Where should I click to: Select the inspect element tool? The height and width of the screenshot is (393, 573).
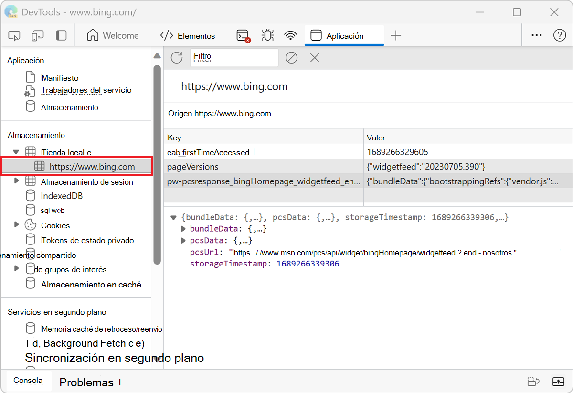pyautogui.click(x=14, y=35)
